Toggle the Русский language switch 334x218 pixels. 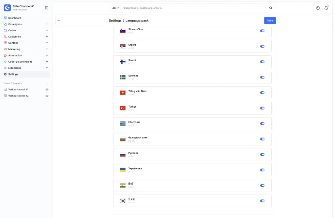click(x=262, y=154)
